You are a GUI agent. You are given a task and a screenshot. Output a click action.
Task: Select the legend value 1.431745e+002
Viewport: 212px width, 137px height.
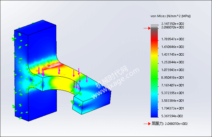coord(173,54)
